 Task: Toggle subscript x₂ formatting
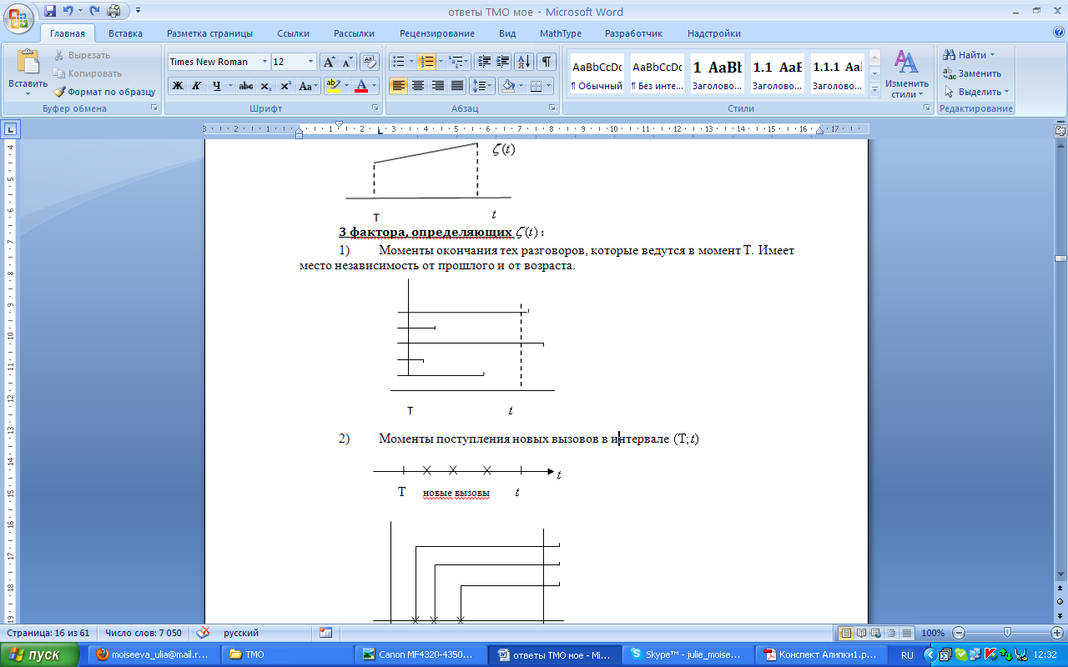click(x=265, y=85)
